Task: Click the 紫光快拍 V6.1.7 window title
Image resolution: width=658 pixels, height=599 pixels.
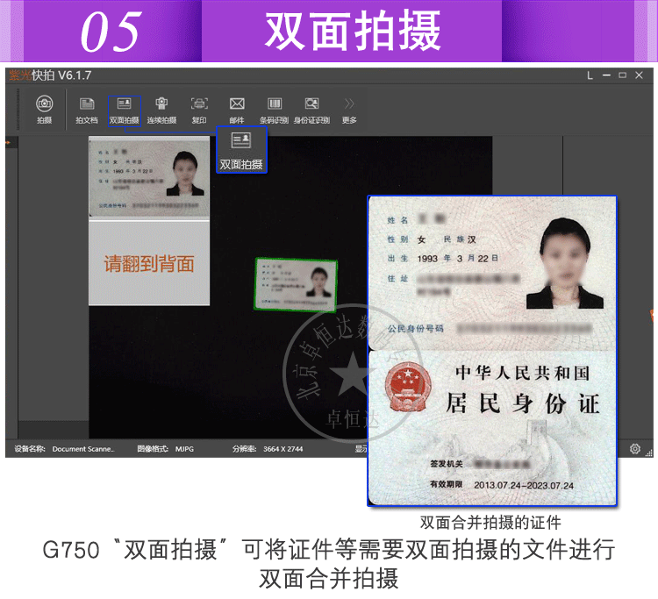Action: 50,75
